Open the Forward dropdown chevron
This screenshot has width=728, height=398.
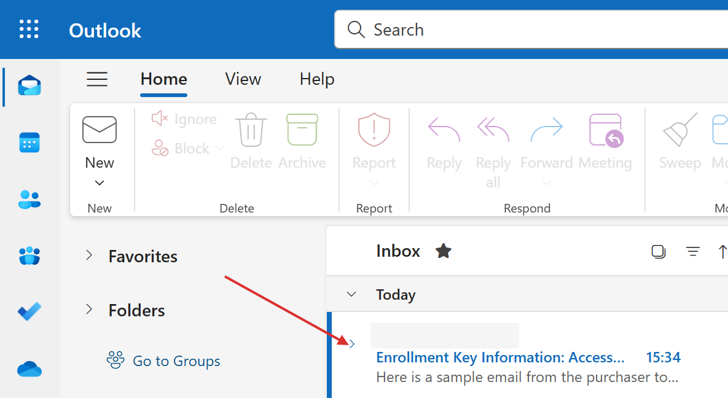(x=547, y=183)
